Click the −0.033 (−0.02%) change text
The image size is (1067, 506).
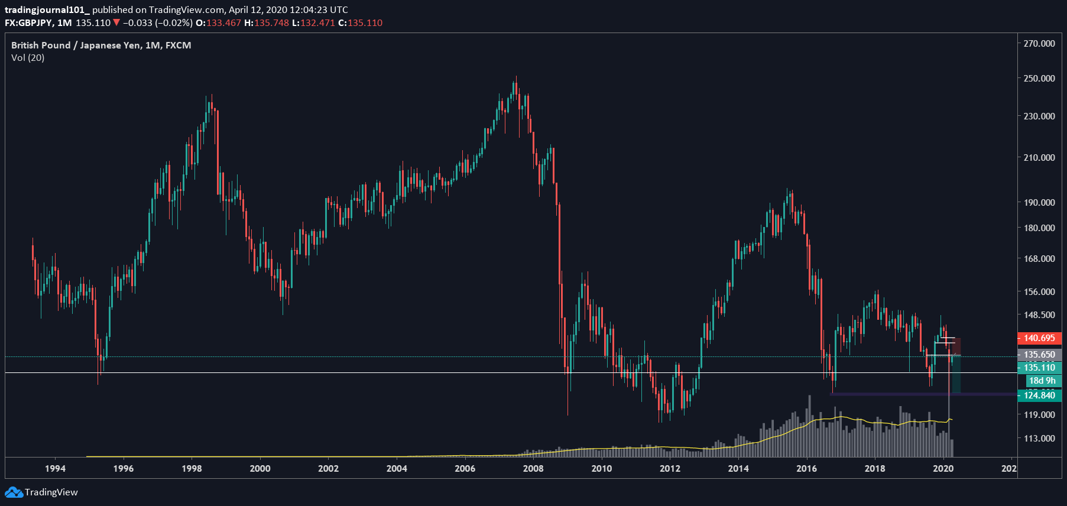157,22
